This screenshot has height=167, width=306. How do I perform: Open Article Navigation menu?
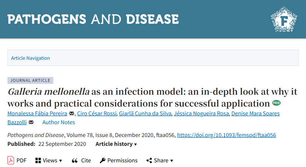click(31, 58)
